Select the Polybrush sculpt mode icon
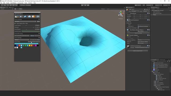This screenshot has width=171, height=96. click(x=17, y=17)
